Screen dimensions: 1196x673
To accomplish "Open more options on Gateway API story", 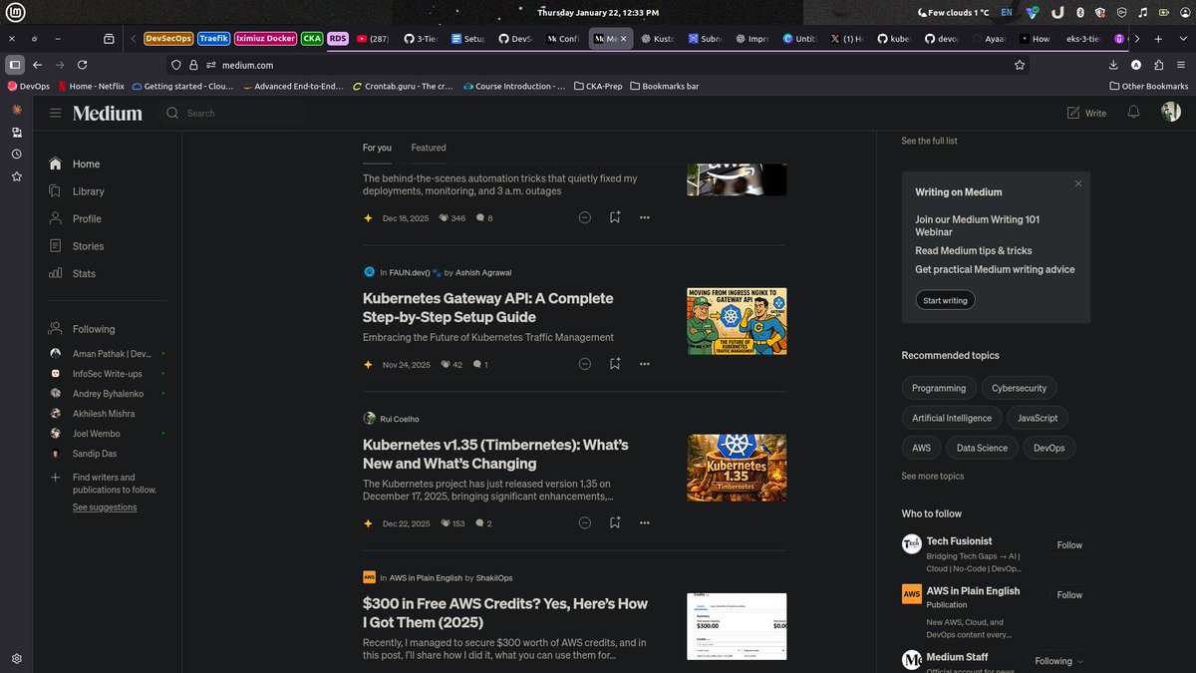I will [x=645, y=364].
